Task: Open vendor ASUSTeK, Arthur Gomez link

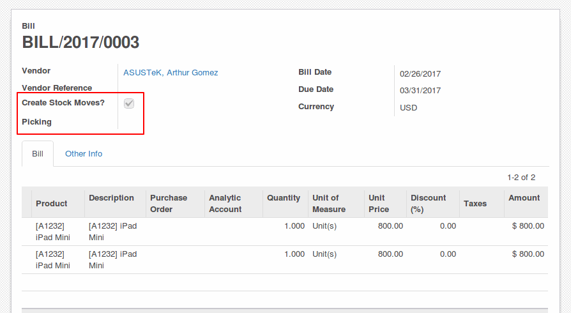Action: pyautogui.click(x=171, y=73)
